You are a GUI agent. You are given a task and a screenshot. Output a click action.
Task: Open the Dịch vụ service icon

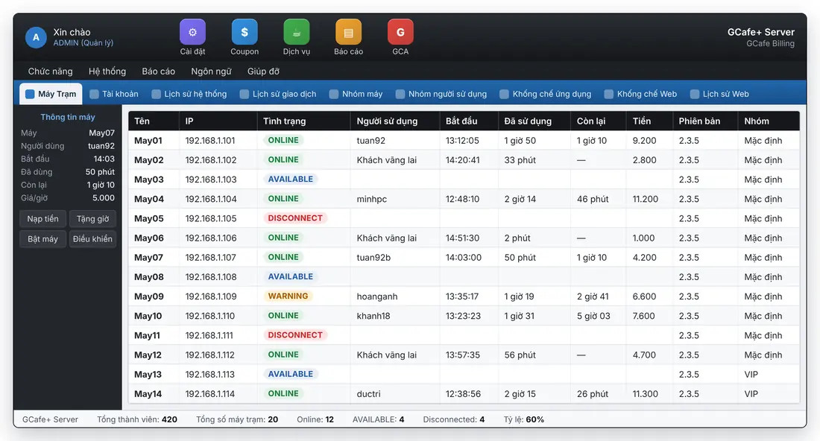click(297, 32)
